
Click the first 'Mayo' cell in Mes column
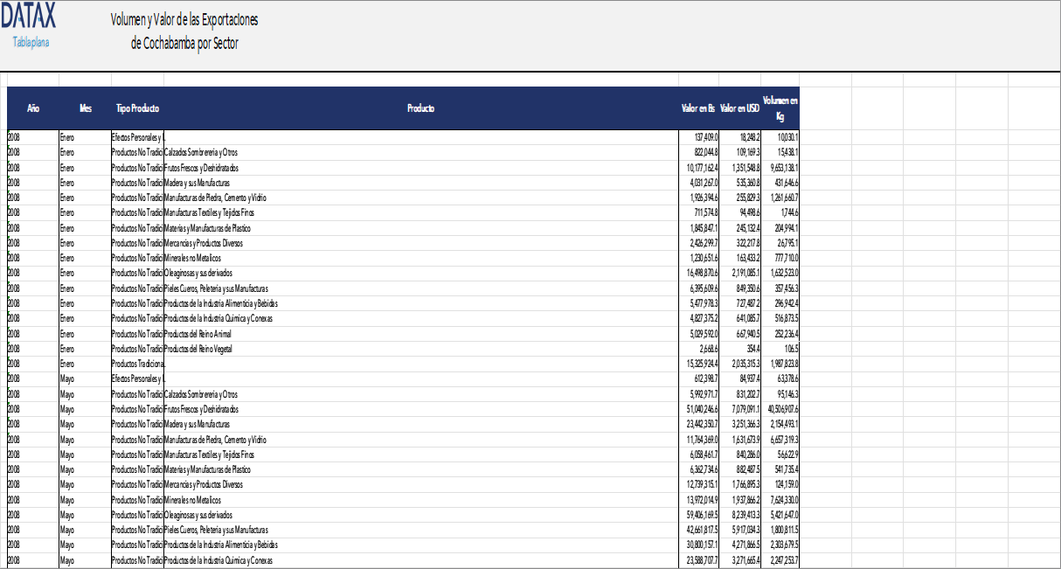click(84, 378)
